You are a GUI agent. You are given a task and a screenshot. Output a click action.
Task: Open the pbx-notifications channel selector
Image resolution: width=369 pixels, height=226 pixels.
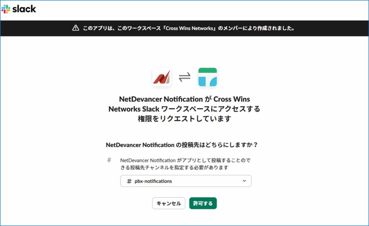click(x=186, y=181)
